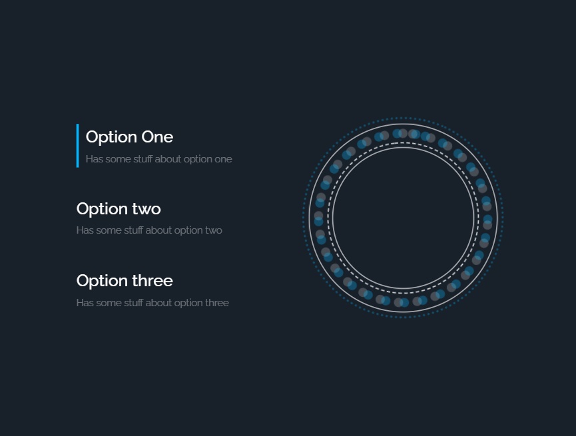Switch to the Option two tab
Image resolution: width=576 pixels, height=436 pixels.
click(119, 209)
